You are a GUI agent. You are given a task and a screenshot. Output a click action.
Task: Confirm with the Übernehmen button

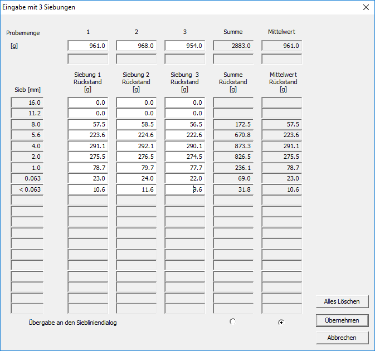342,320
